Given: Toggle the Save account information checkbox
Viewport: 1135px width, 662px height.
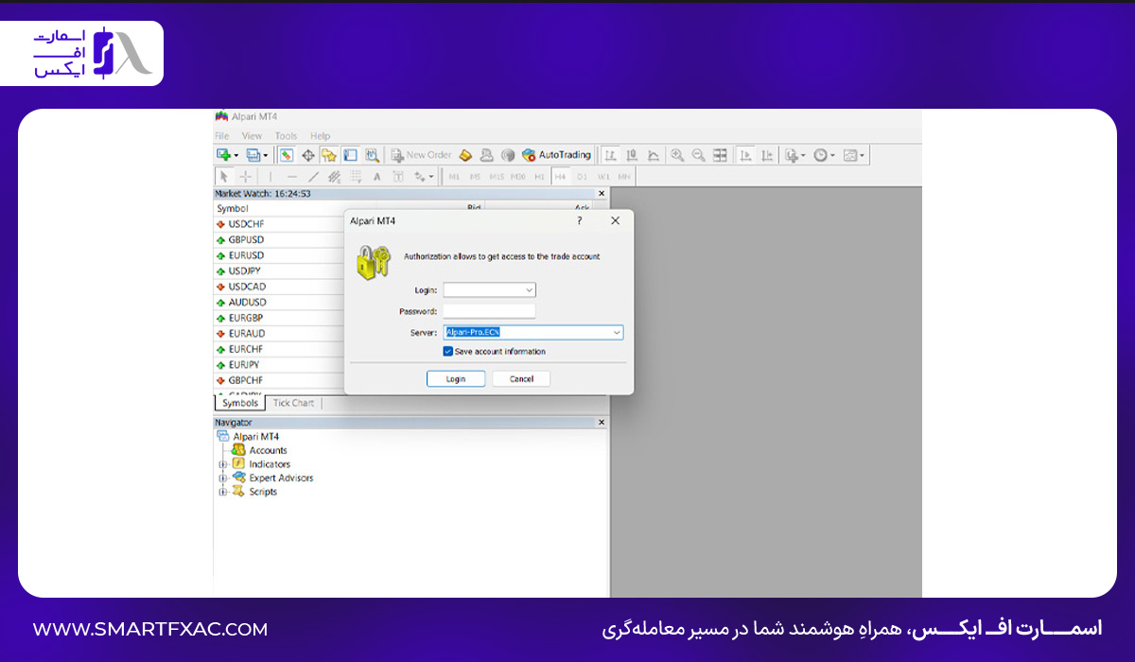Looking at the screenshot, I should pos(448,351).
